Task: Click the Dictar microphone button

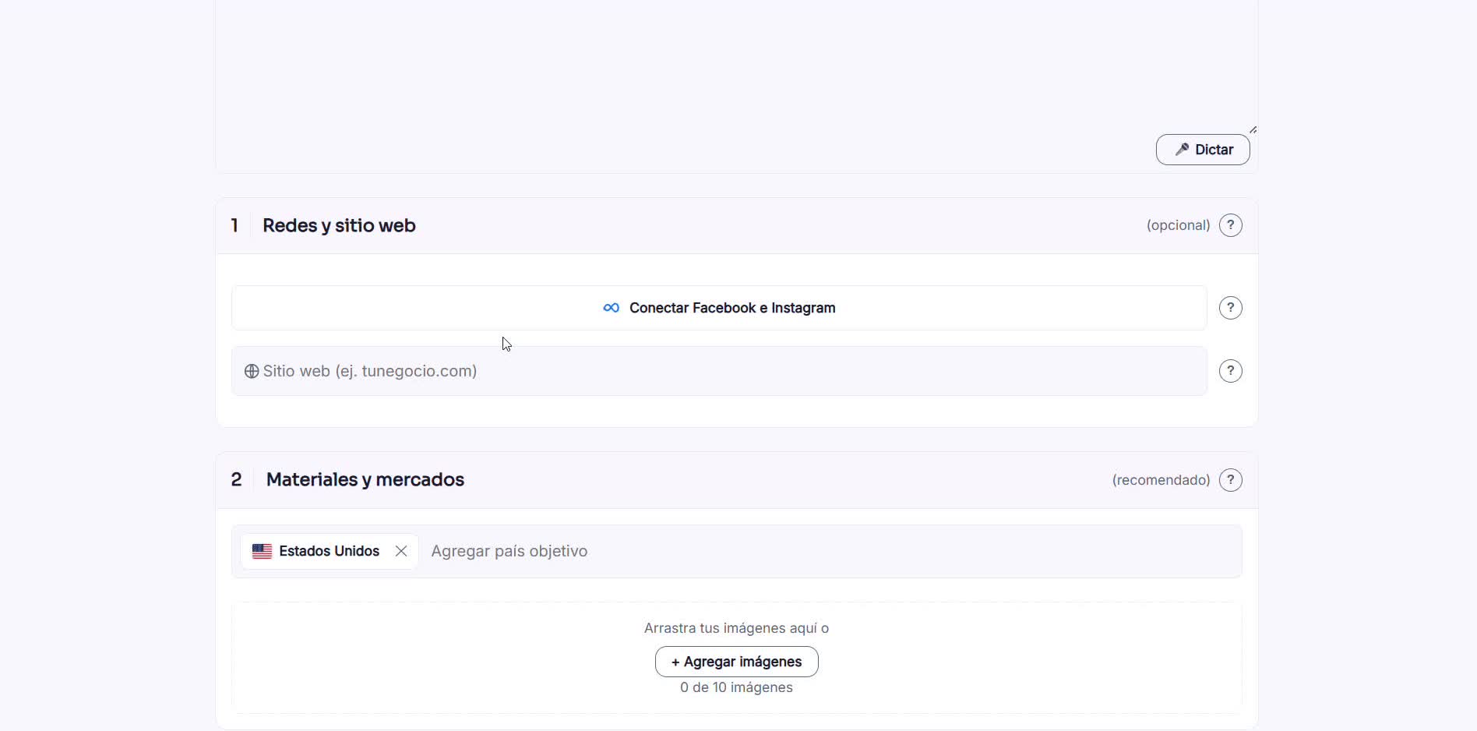Action: coord(1203,150)
